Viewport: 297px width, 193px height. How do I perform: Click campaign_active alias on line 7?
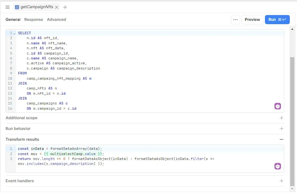pyautogui.click(x=69, y=63)
